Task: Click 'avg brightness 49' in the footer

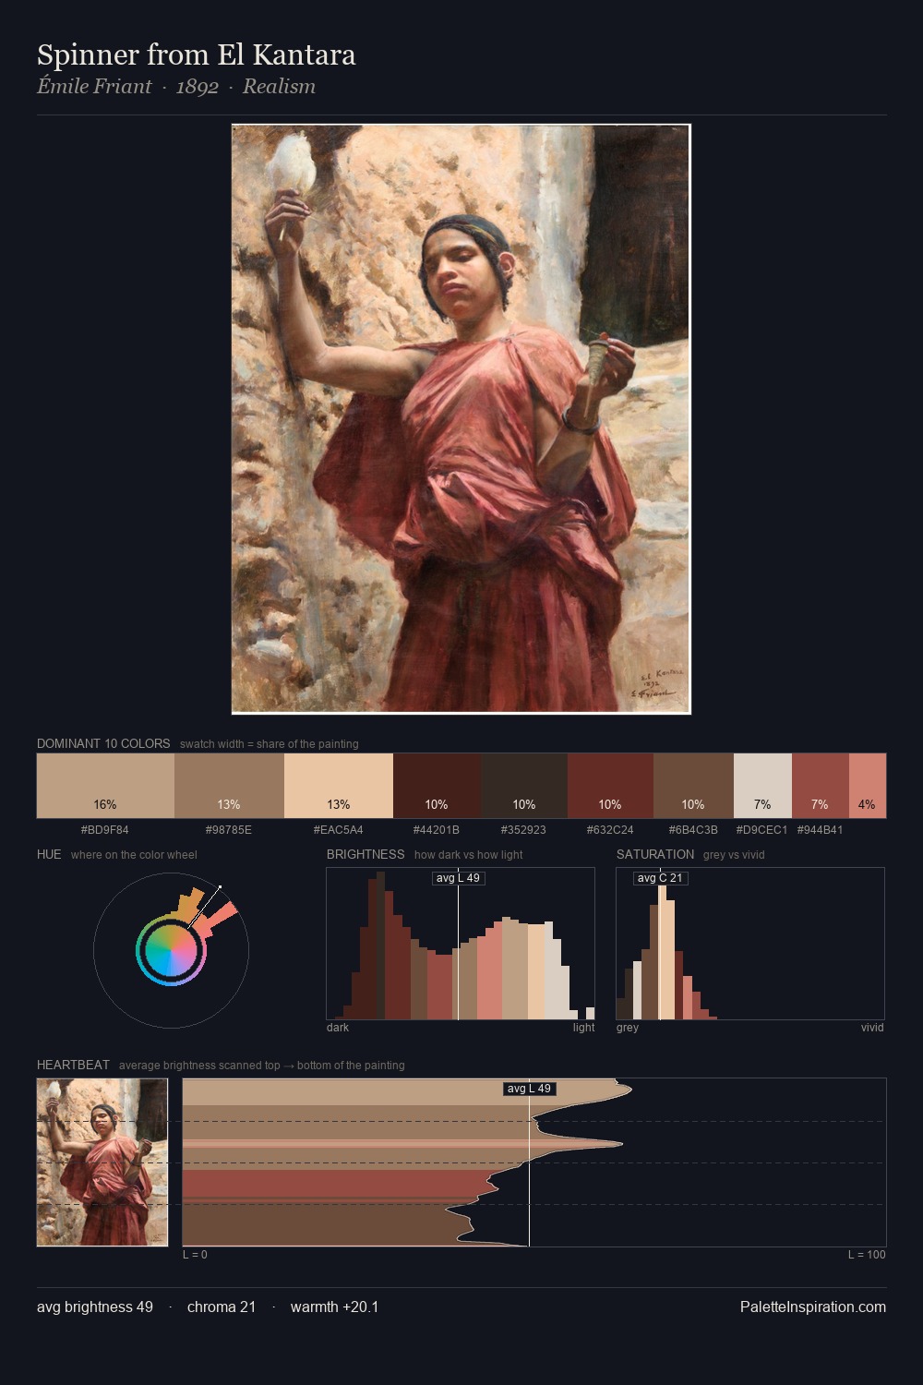Action: [95, 1307]
